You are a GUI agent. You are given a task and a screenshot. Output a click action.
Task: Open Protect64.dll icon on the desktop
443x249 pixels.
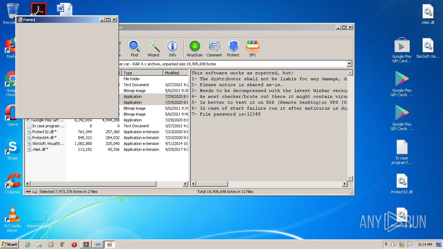tap(402, 218)
